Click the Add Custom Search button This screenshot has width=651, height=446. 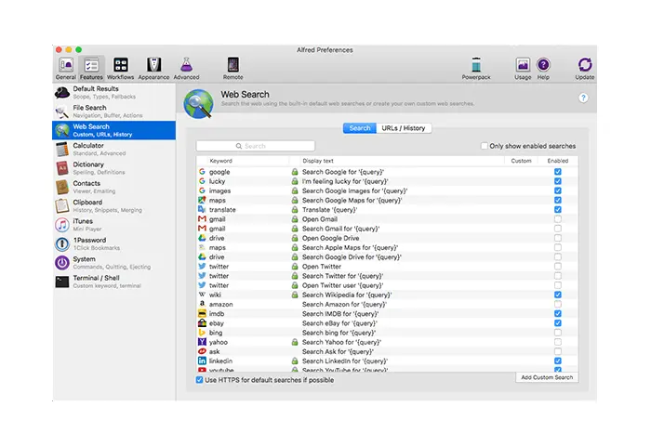tap(547, 377)
